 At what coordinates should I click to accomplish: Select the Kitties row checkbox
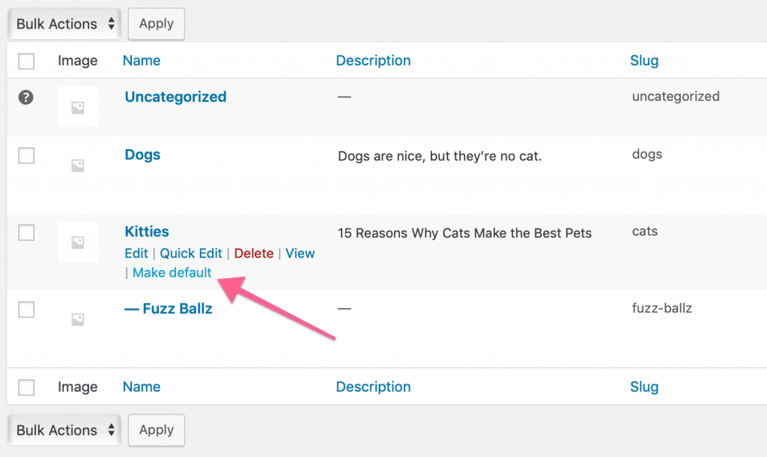(x=26, y=233)
